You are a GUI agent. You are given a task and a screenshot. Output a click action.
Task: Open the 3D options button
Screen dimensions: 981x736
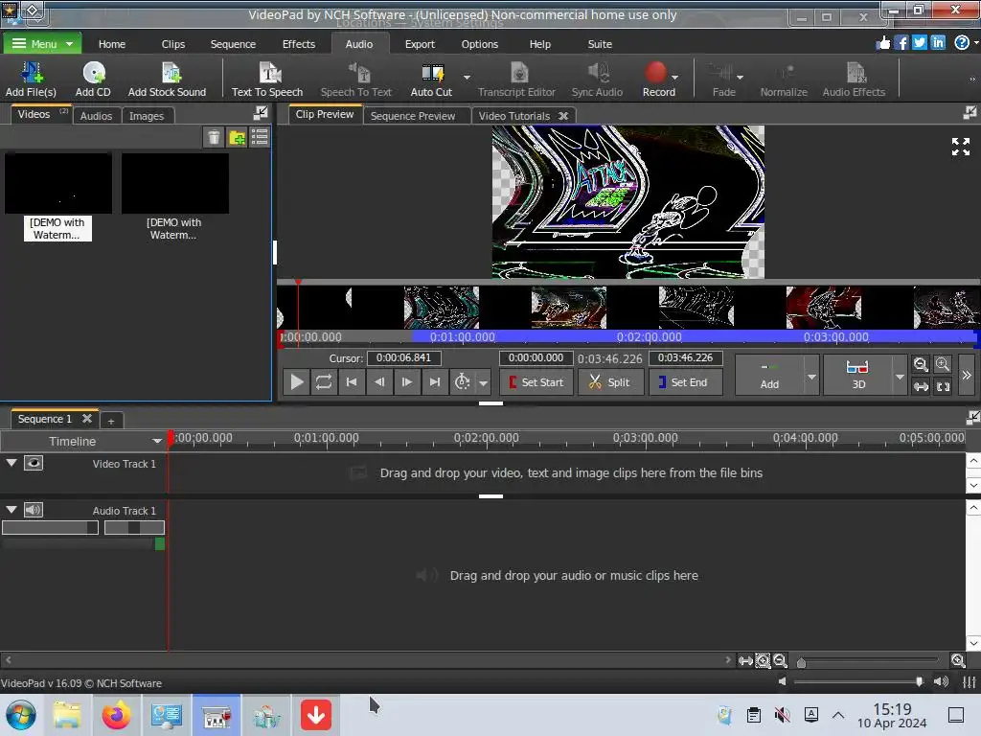click(857, 375)
